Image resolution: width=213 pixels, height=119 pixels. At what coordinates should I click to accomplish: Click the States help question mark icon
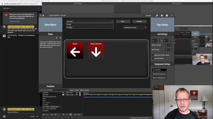[x=57, y=38]
